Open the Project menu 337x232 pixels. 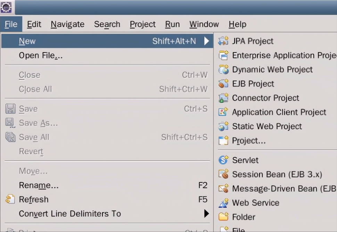click(x=142, y=24)
